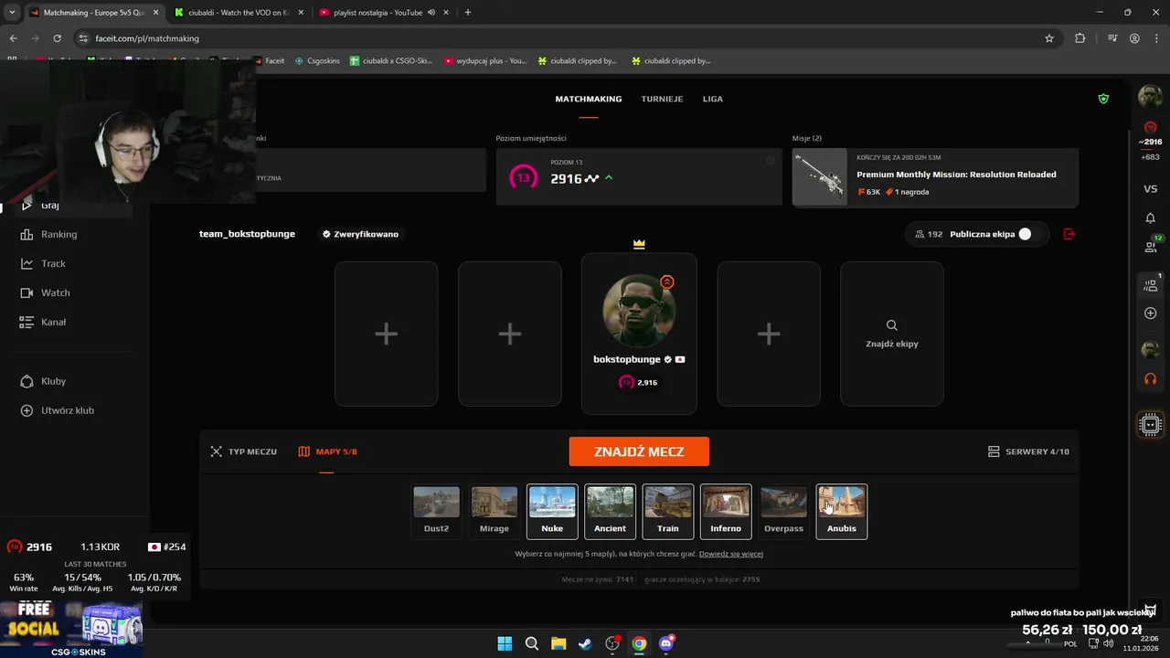The image size is (1170, 658).
Task: Click the Znajdź ekipy card
Action: coord(892,334)
